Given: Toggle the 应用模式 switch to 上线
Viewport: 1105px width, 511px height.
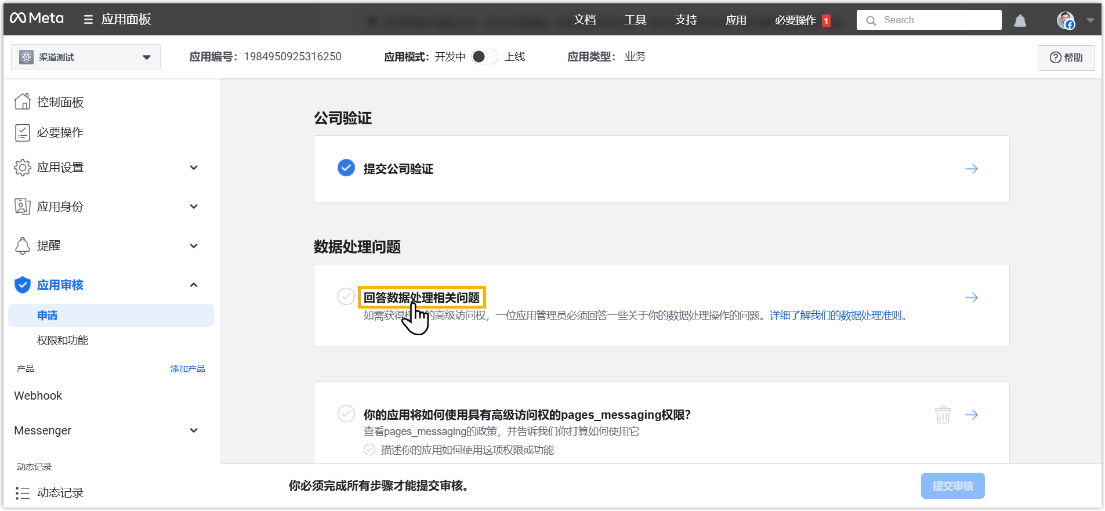Looking at the screenshot, I should coord(484,57).
